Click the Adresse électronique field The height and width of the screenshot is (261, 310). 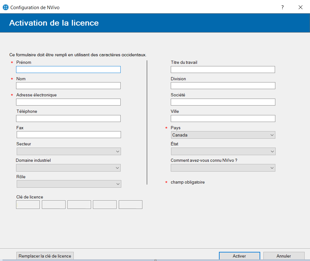point(68,102)
